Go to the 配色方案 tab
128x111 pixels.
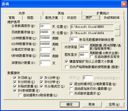coord(52,18)
